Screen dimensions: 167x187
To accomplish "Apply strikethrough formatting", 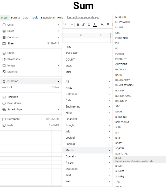I will 89,25.
